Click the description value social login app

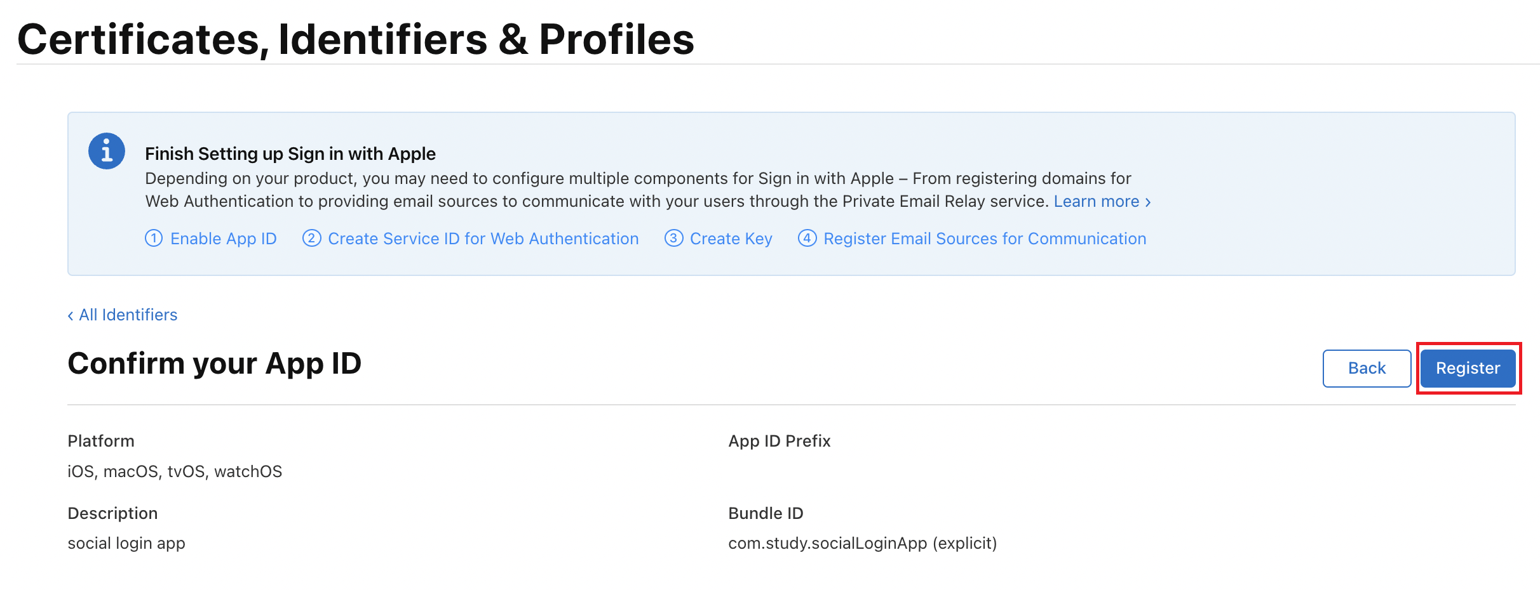coord(126,544)
